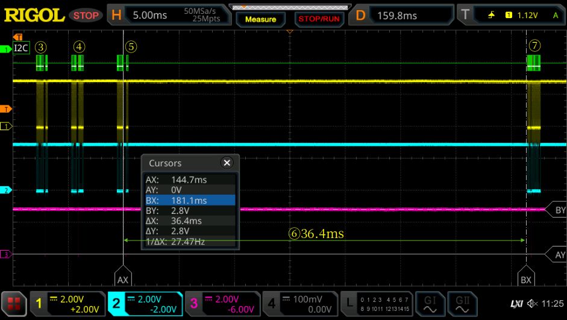Toggle channel 3 settings label

pyautogui.click(x=223, y=304)
